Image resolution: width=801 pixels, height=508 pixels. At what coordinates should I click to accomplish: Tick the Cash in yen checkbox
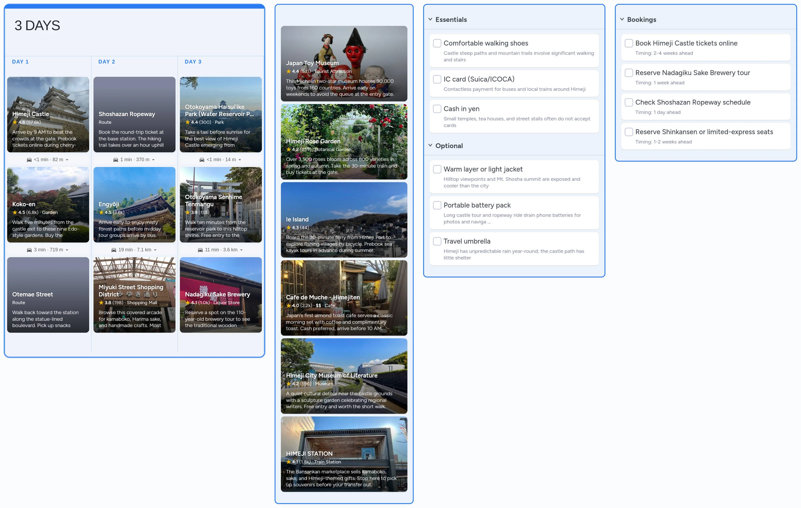437,109
